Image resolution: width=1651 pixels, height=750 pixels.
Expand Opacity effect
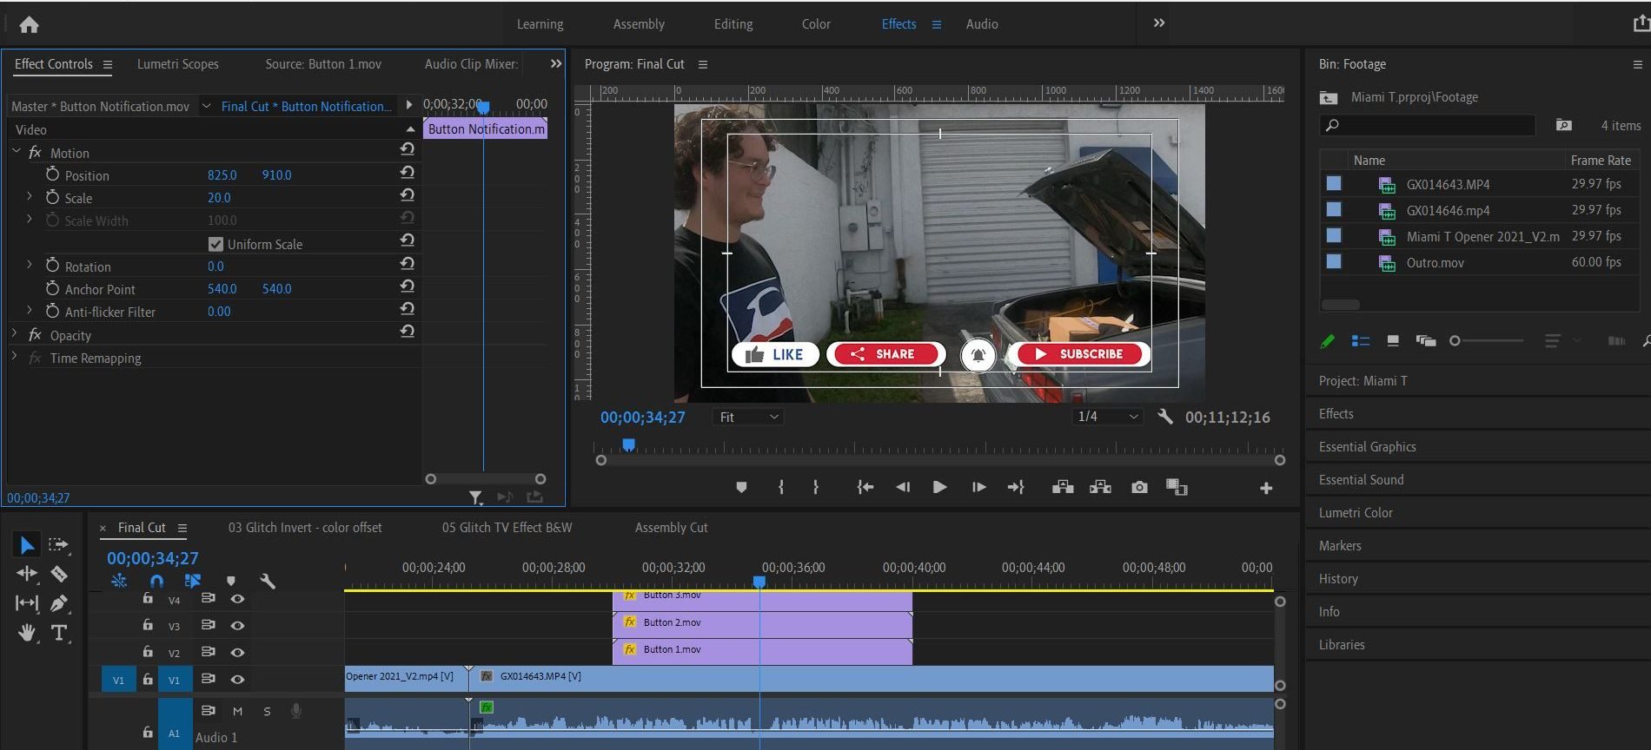coord(15,333)
